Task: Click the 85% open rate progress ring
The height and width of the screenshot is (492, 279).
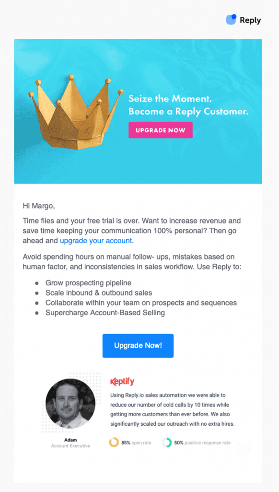Action: tap(113, 442)
